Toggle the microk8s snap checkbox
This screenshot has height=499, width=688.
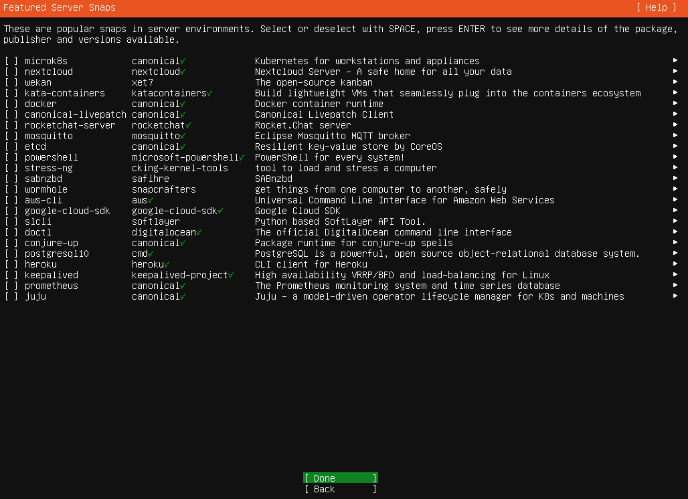(11, 61)
